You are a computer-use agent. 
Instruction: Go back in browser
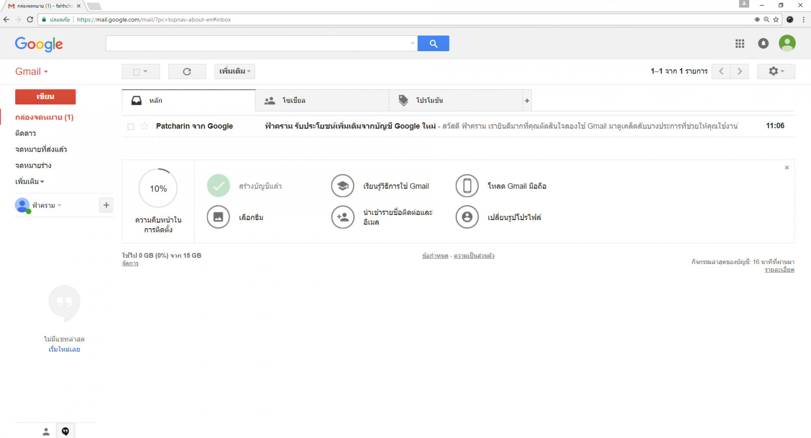tap(7, 20)
